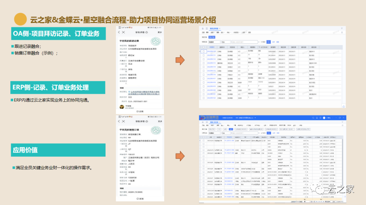Click blue search button in 跟进记录列表 window
Viewport: 366px width, 205px height.
(269, 42)
